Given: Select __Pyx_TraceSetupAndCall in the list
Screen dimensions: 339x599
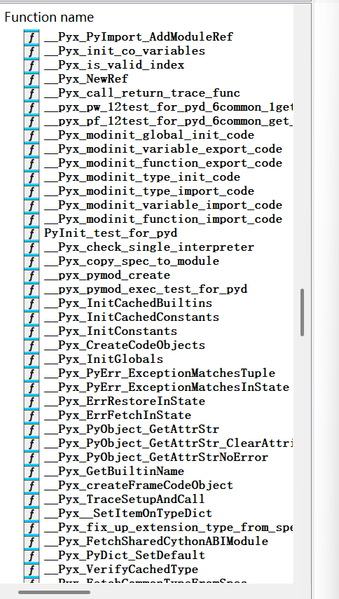Looking at the screenshot, I should tap(125, 500).
